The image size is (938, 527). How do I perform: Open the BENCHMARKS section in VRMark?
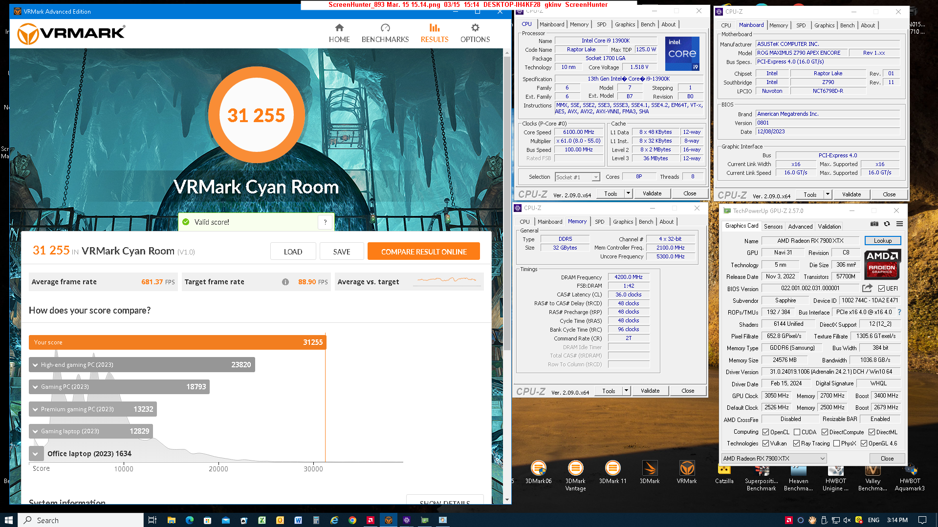pos(385,33)
